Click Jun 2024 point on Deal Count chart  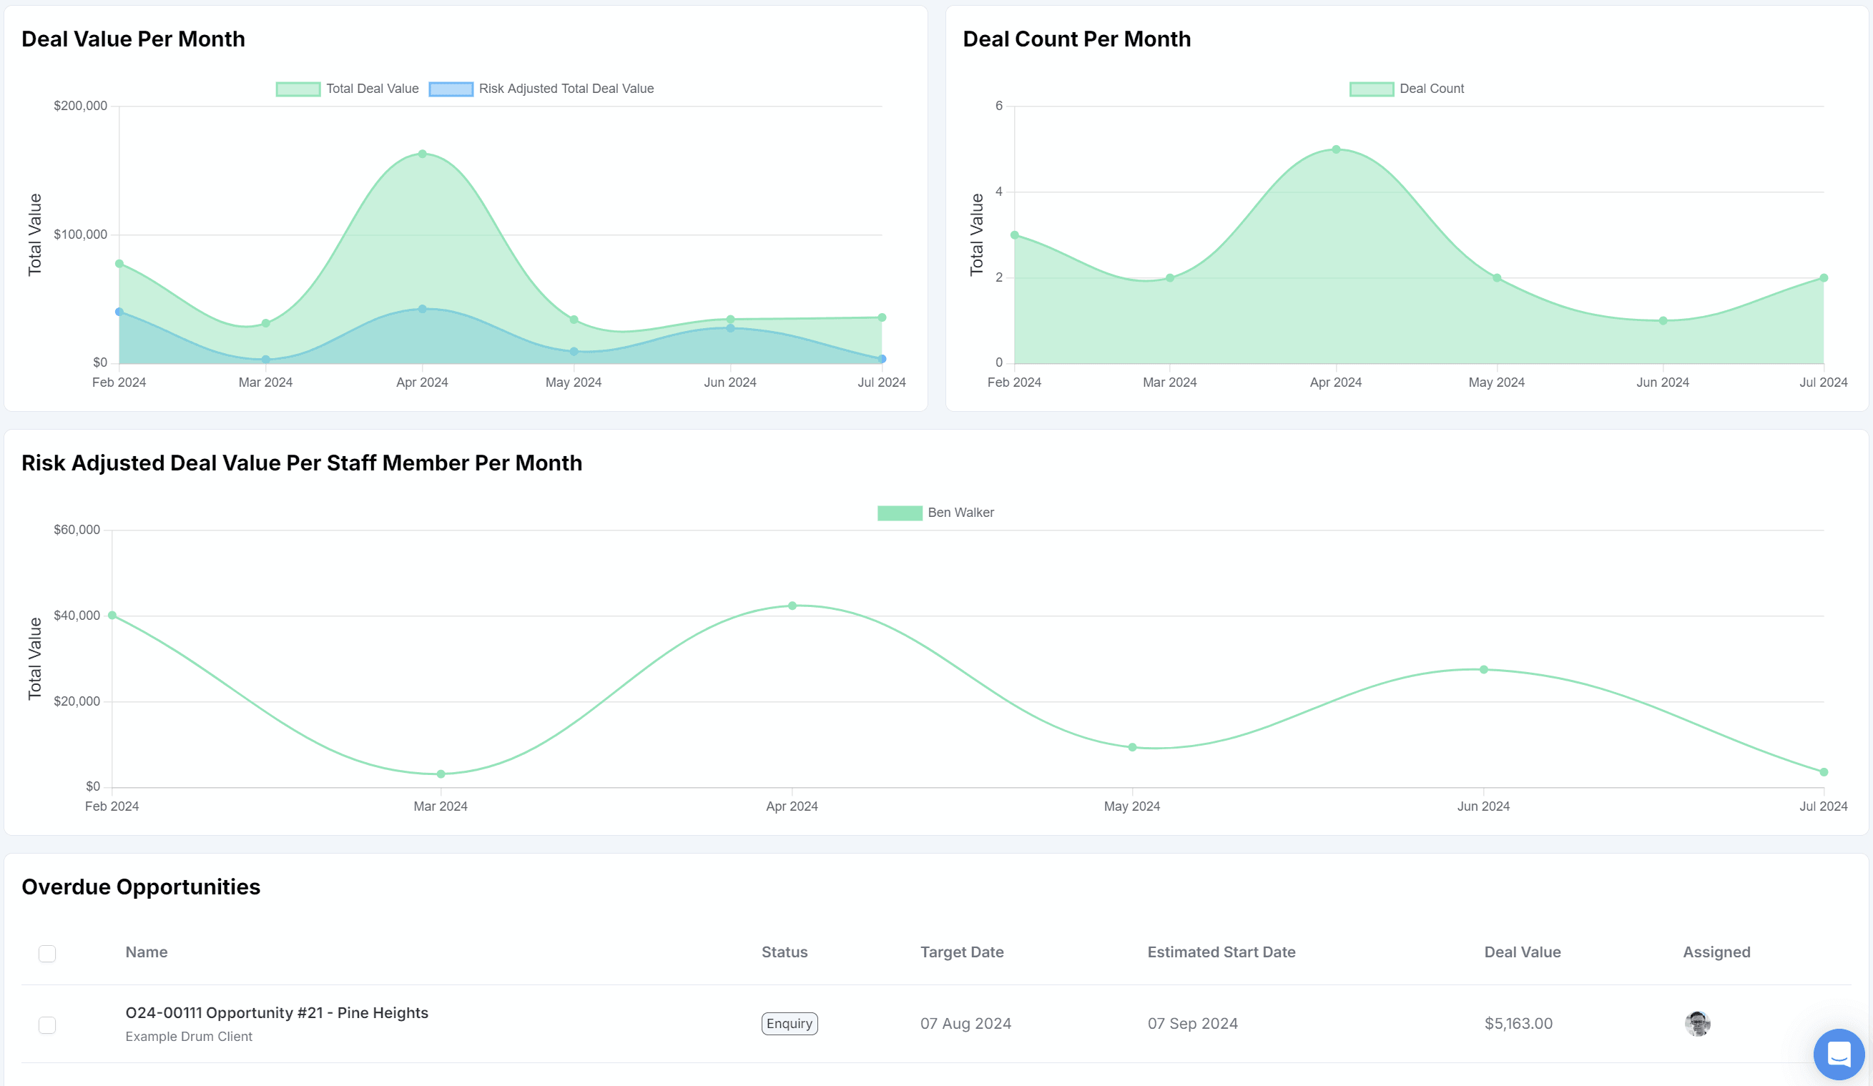tap(1663, 321)
